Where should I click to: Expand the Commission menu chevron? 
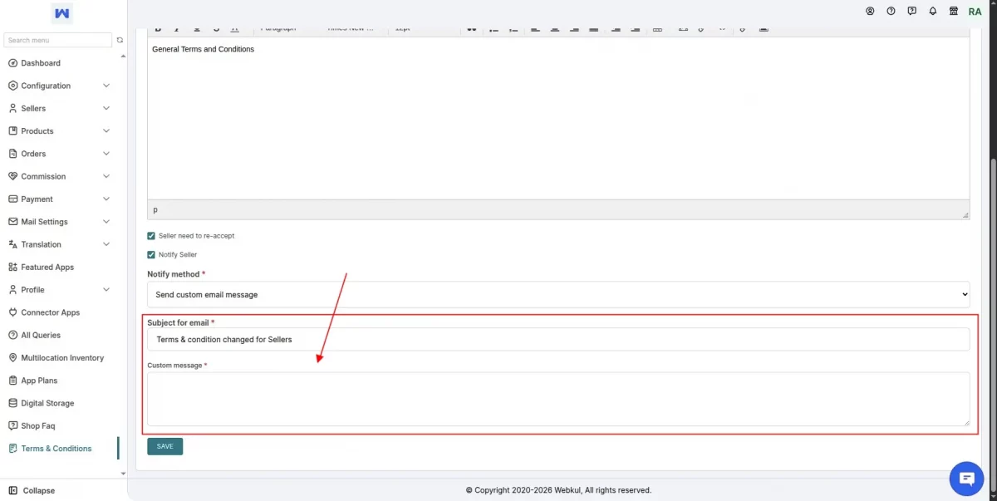tap(106, 176)
